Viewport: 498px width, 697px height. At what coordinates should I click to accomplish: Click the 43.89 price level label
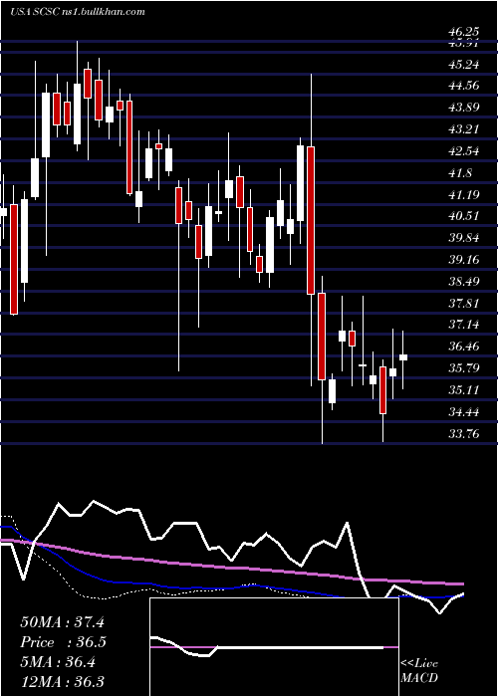point(463,108)
